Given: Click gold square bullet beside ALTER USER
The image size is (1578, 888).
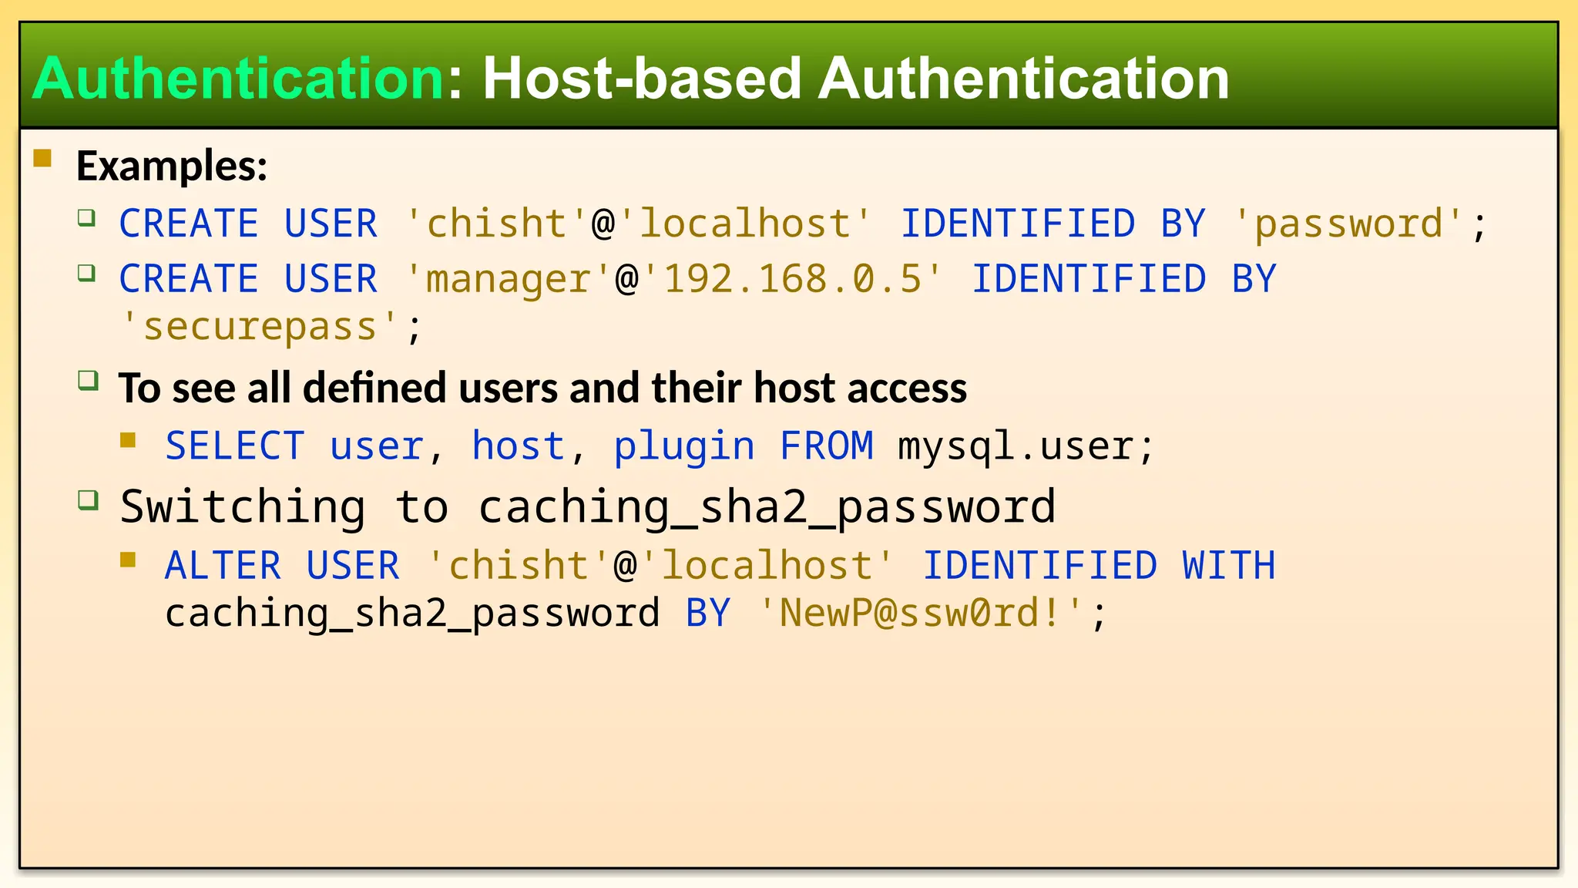Looking at the screenshot, I should pyautogui.click(x=128, y=560).
